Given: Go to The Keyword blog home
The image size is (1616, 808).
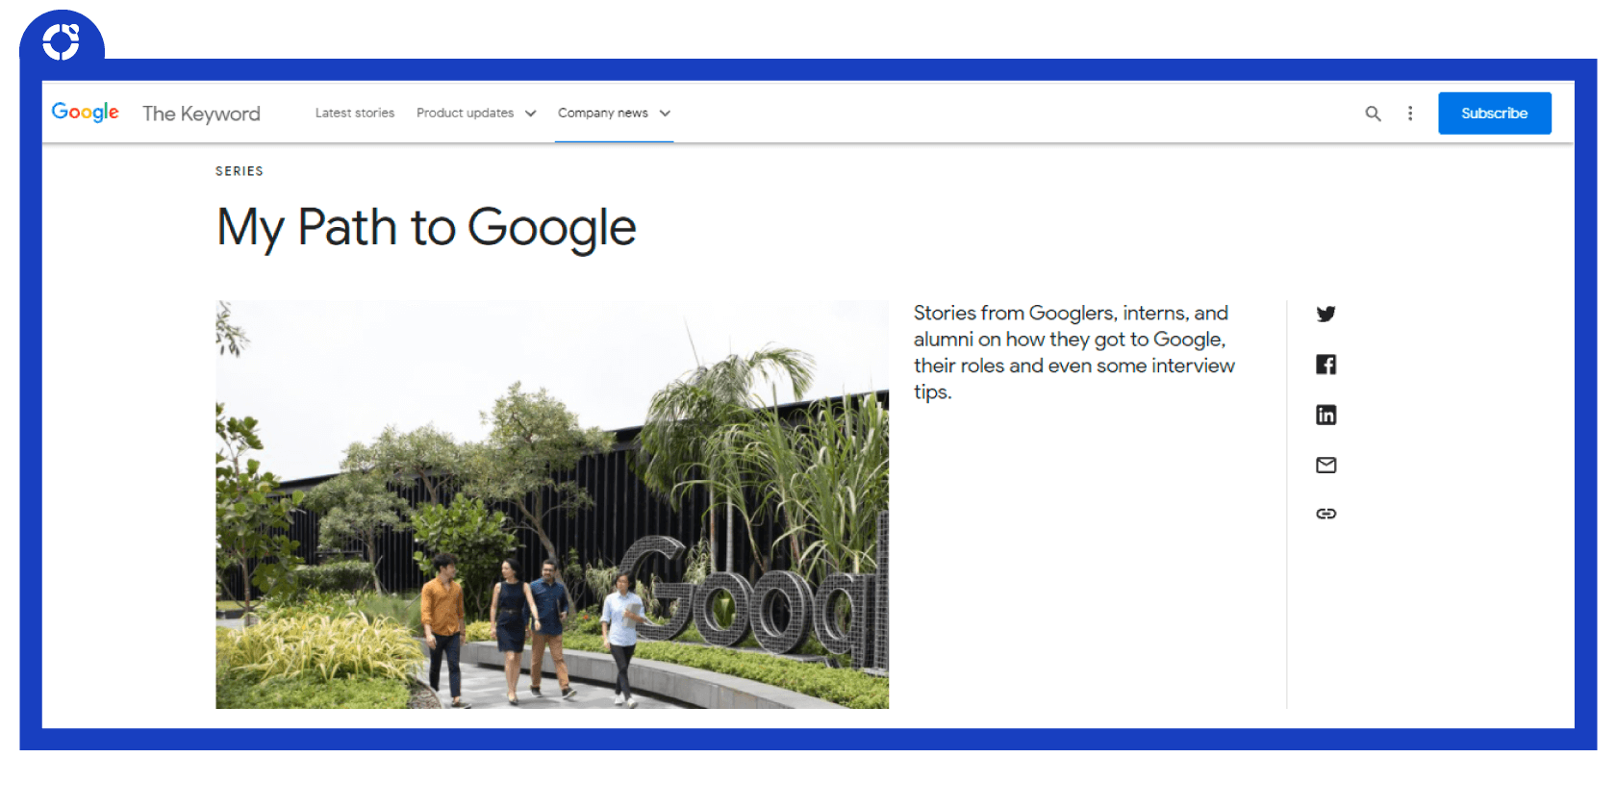Looking at the screenshot, I should [x=201, y=114].
